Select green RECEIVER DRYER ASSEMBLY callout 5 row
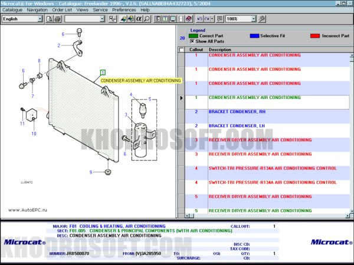 (x=267, y=211)
